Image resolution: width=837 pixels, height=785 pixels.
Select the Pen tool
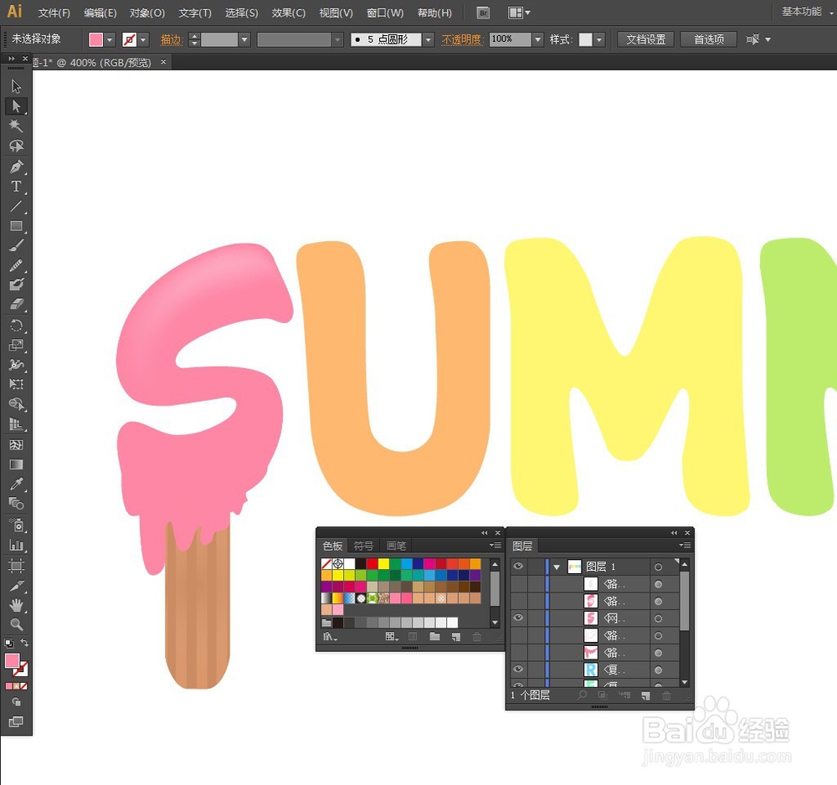[x=16, y=167]
